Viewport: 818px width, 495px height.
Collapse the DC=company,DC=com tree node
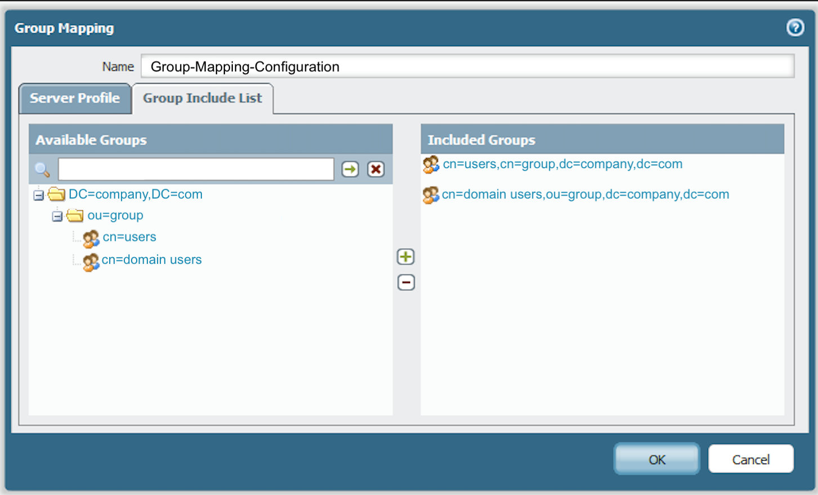[x=38, y=194]
